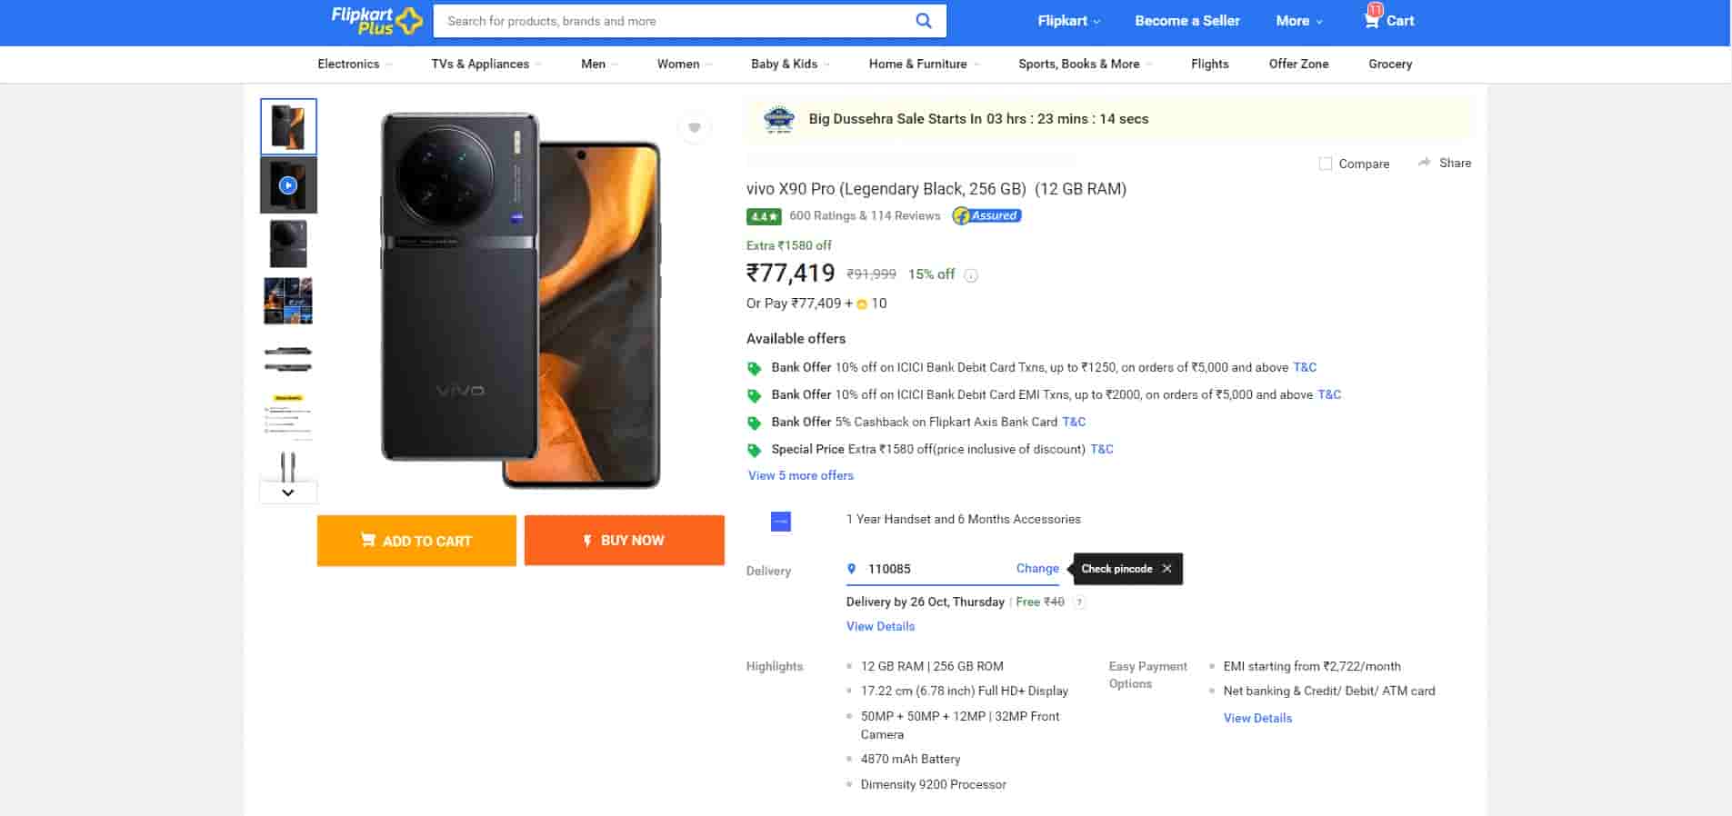Open the More dropdown menu
The height and width of the screenshot is (816, 1732).
click(x=1299, y=21)
